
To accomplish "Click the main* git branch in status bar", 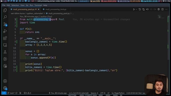I will point(11,93).
